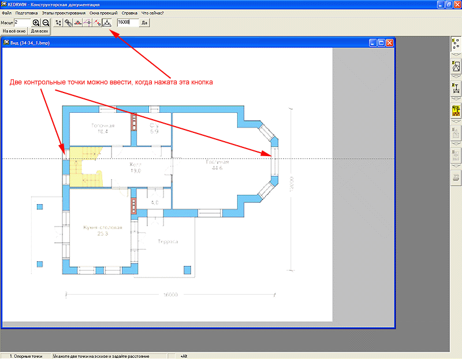The width and height of the screenshot is (462, 359).
Task: Click the Кухня-столовая label on plan
Action: tap(103, 227)
